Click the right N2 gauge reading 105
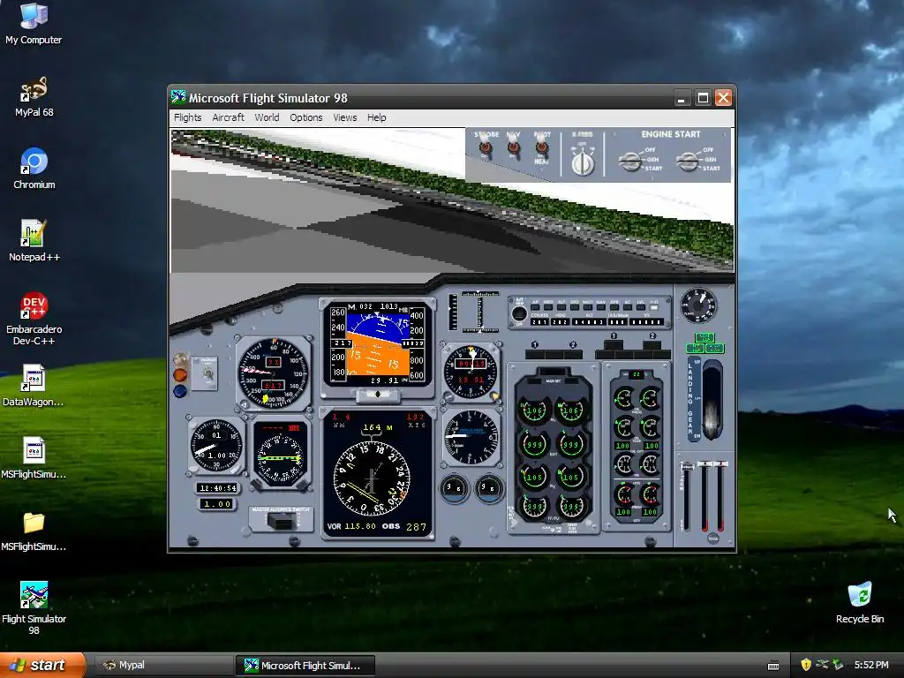The image size is (904, 678). (571, 477)
